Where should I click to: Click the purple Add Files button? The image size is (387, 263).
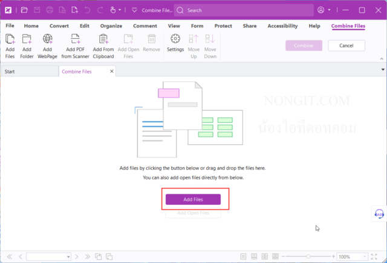coord(193,199)
